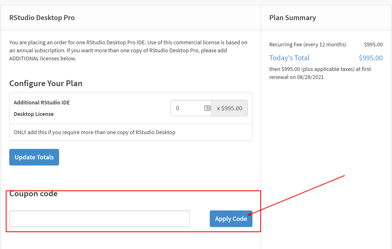The image size is (392, 249).
Task: Click the Configure Your Plan heading
Action: 46,83
